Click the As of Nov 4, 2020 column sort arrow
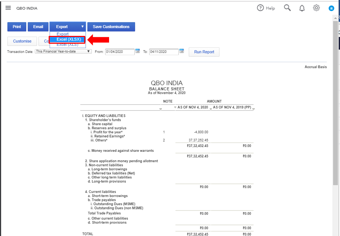Screen dimensions: 340x236 (211, 109)
